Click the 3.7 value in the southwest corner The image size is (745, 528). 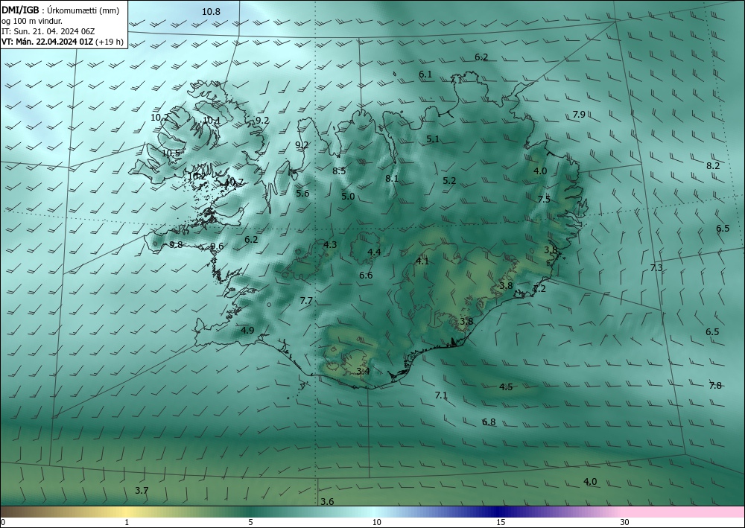click(x=142, y=491)
